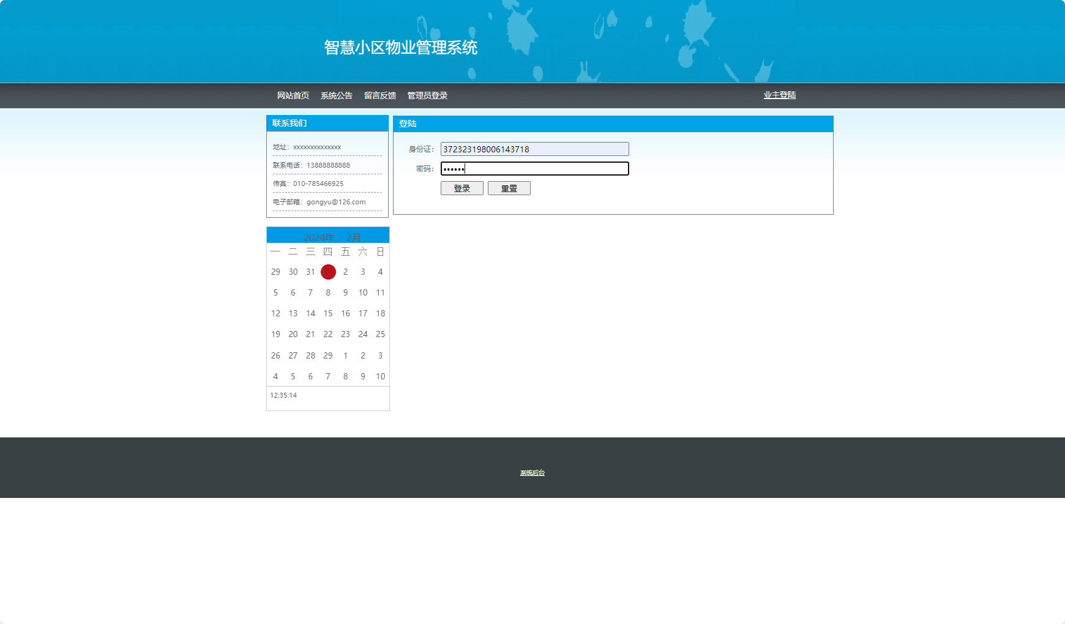Open the 系统公告 announcements page
The width and height of the screenshot is (1065, 624).
[x=336, y=95]
